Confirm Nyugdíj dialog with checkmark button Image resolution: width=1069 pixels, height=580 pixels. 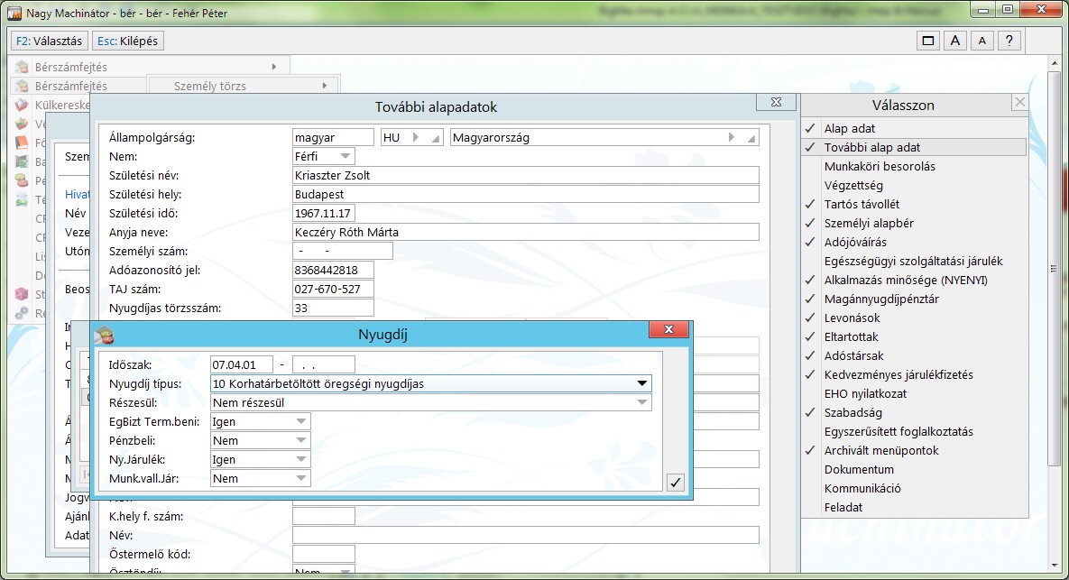point(675,482)
